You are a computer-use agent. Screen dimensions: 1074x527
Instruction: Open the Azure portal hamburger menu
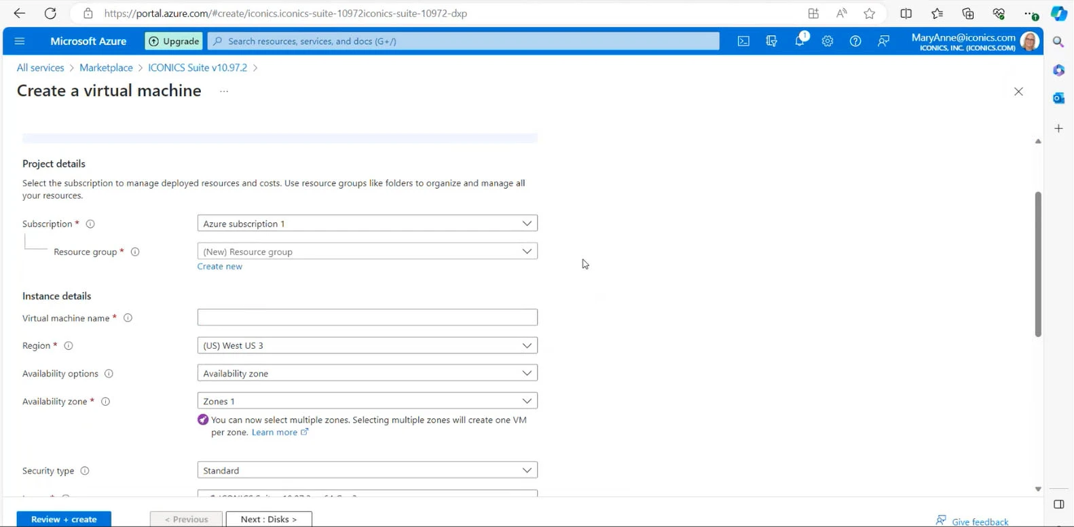(x=20, y=41)
